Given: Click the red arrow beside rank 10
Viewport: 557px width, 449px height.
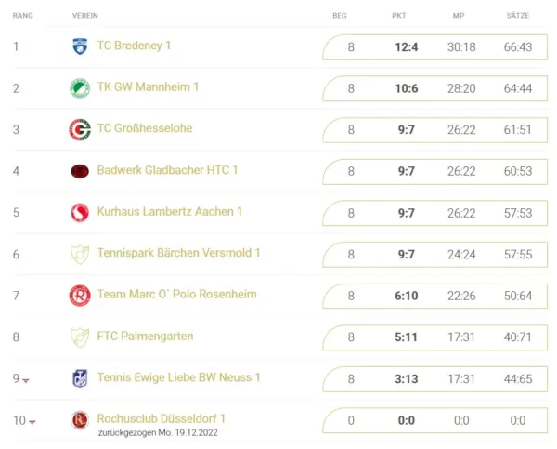Looking at the screenshot, I should click(x=32, y=422).
